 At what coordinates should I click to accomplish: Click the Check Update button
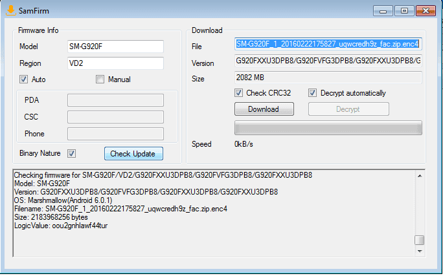tap(133, 154)
